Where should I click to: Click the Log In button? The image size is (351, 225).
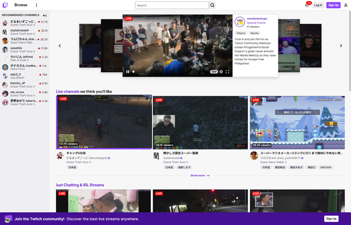[x=318, y=5]
